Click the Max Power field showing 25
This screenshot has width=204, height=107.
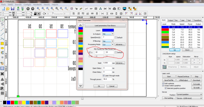pos(109,52)
